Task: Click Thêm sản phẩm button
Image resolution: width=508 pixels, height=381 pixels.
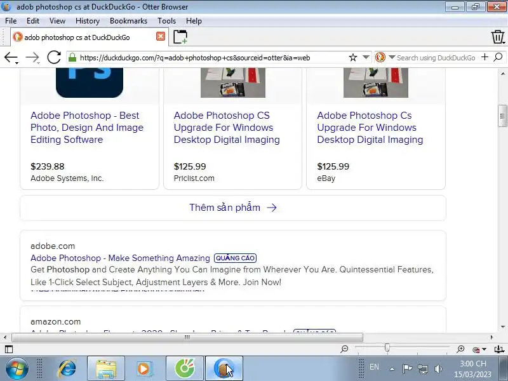Action: click(233, 208)
